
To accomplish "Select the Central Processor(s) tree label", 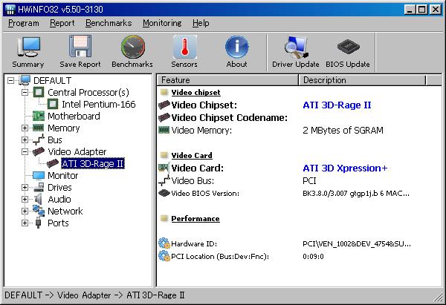I will point(88,92).
